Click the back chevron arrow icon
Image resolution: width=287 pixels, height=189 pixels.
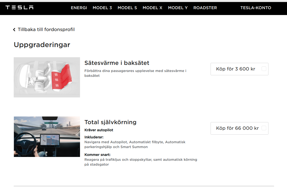click(14, 30)
